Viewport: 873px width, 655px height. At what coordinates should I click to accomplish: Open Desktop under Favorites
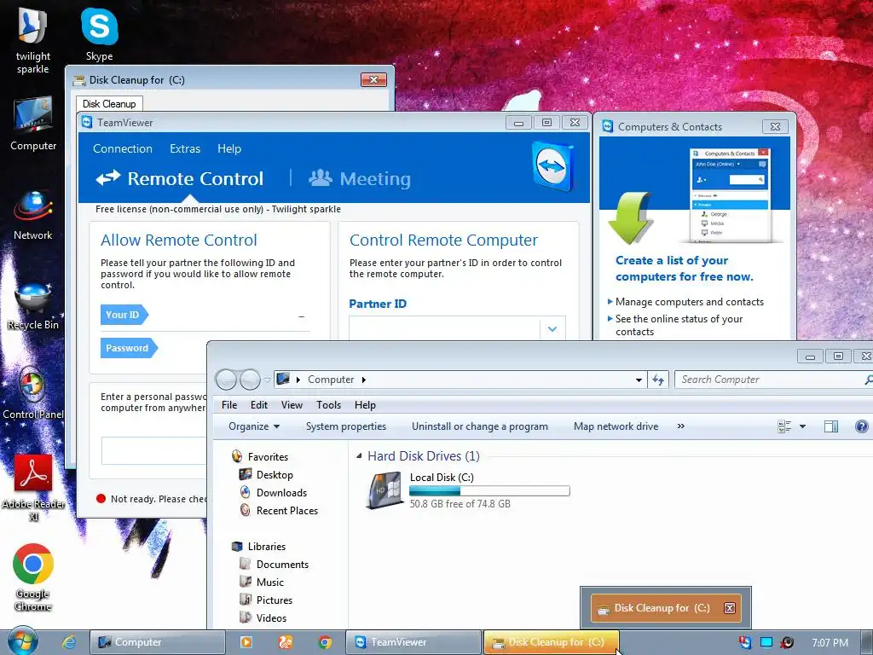(266, 474)
